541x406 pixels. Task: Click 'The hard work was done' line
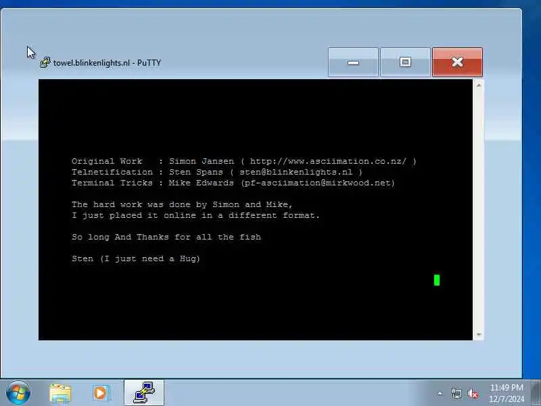[x=182, y=204]
